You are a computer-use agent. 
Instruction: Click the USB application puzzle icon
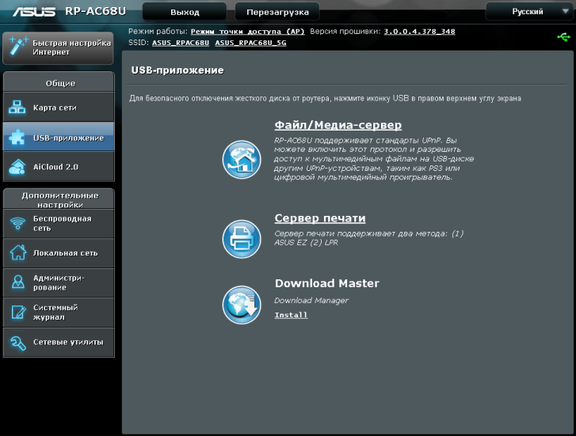[17, 137]
